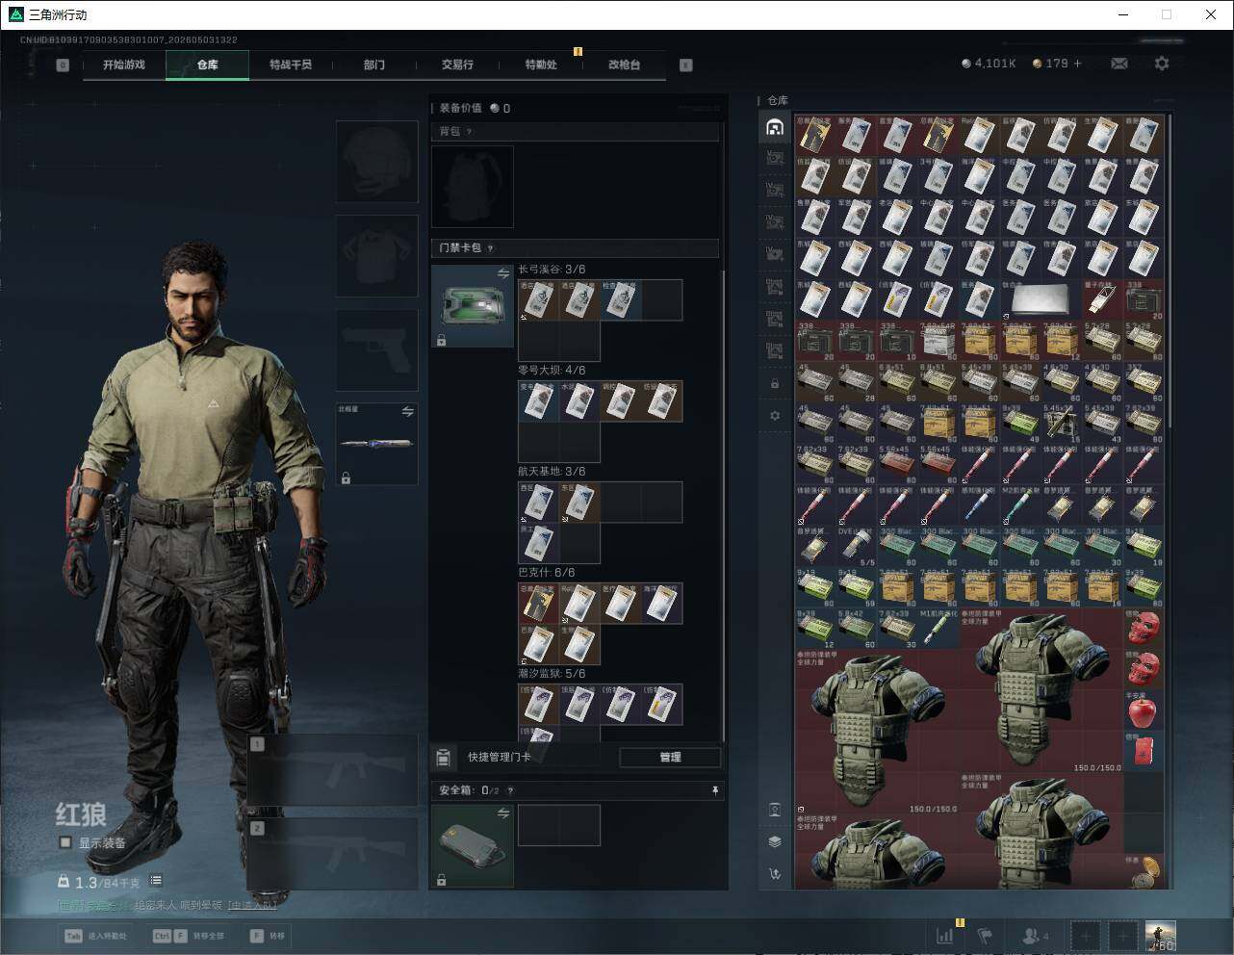1234x955 pixels.
Task: Click the help icon beside 门禁卡包
Action: pyautogui.click(x=491, y=248)
